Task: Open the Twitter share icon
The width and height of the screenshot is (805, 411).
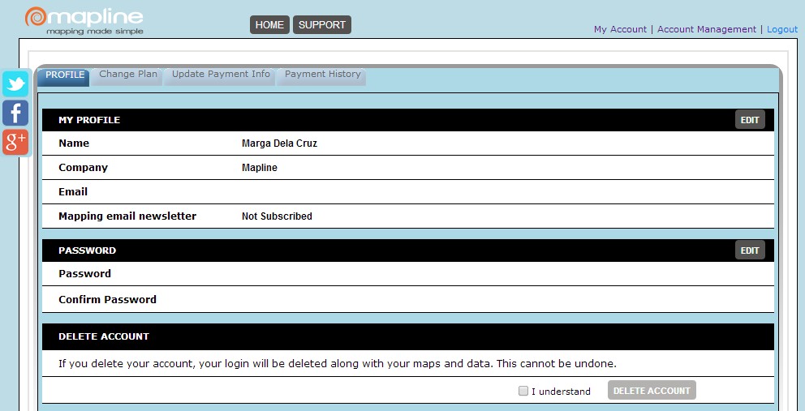Action: [15, 83]
